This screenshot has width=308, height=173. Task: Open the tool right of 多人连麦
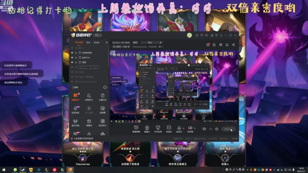tap(102, 110)
